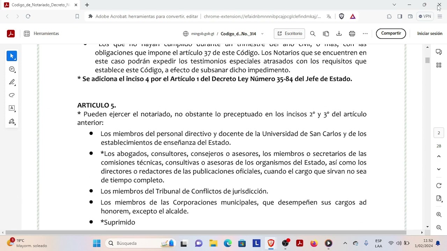Open a new browser tab
447x251 pixels.
tap(87, 5)
